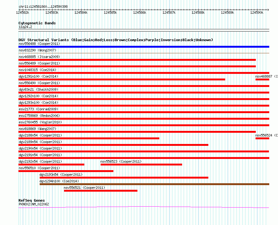Click dgv1292n100 (Coe2014) label
This screenshot has height=225, width=278.
(x=38, y=96)
